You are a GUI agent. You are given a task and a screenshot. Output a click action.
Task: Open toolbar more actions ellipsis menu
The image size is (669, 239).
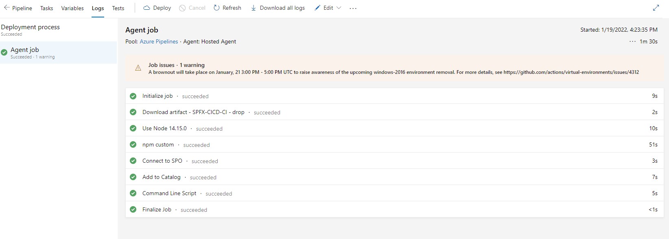[x=353, y=8]
